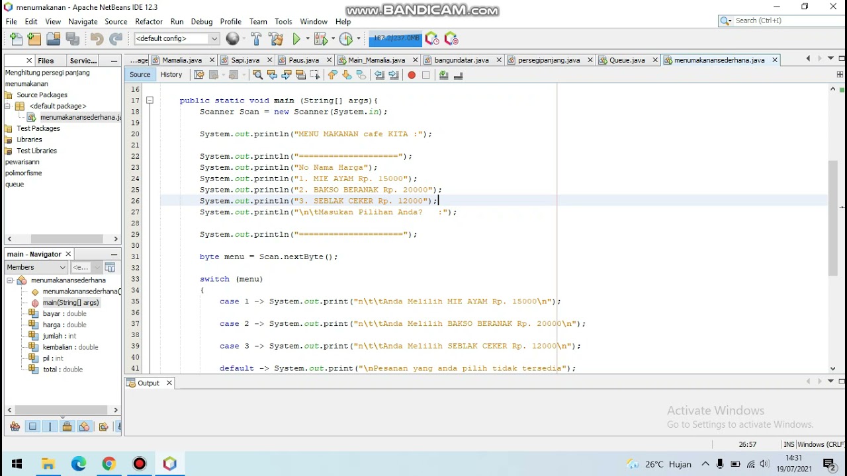Run the project with green play button
847x476 pixels.
click(296, 39)
